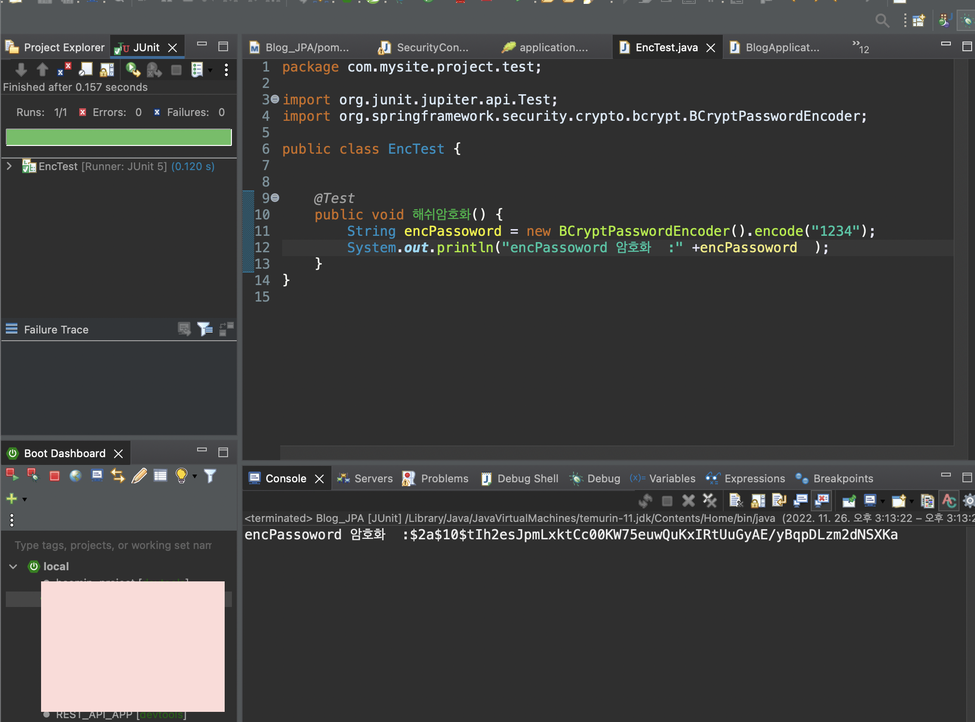The height and width of the screenshot is (722, 975).
Task: Open Display Selected Console dropdown arrow
Action: tap(883, 502)
